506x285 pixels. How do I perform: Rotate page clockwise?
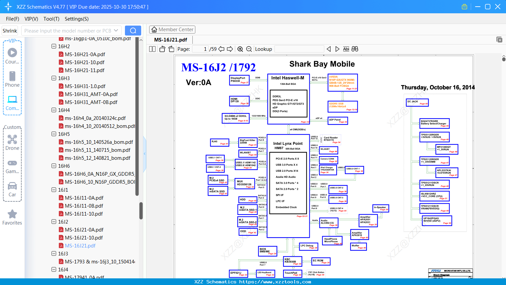pos(171,49)
